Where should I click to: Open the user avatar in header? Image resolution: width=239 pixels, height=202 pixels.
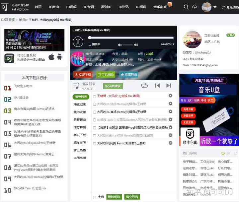coord(206,7)
